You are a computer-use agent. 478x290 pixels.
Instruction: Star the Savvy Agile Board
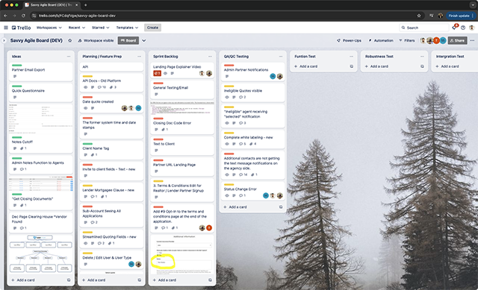click(69, 40)
